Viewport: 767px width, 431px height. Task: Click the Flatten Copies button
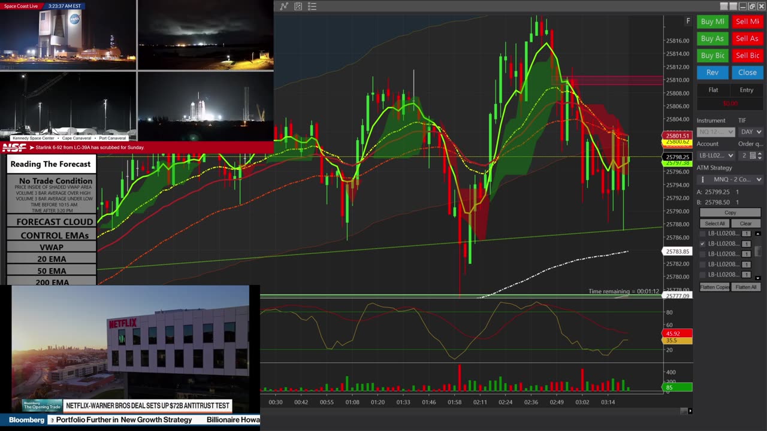pos(714,287)
